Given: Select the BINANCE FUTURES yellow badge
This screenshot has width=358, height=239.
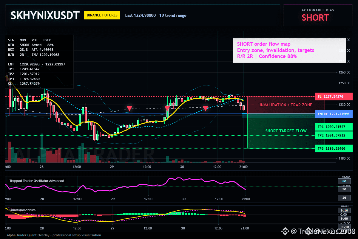Looking at the screenshot, I should tap(102, 15).
